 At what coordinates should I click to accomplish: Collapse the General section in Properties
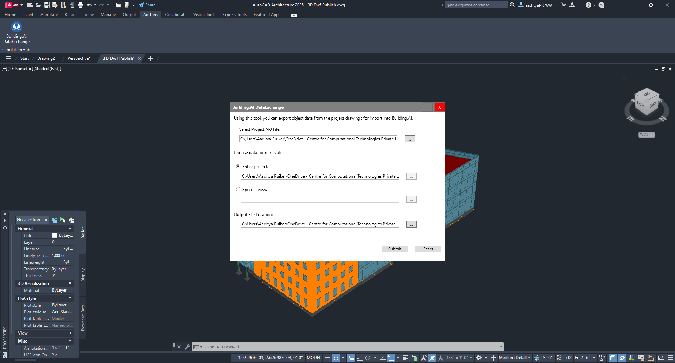click(x=70, y=229)
